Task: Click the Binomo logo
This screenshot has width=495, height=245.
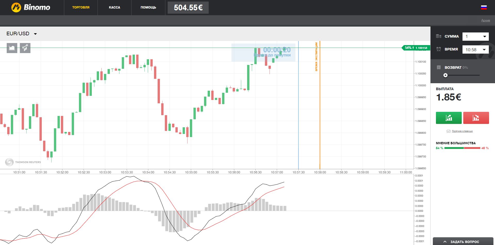Action: tap(31, 7)
